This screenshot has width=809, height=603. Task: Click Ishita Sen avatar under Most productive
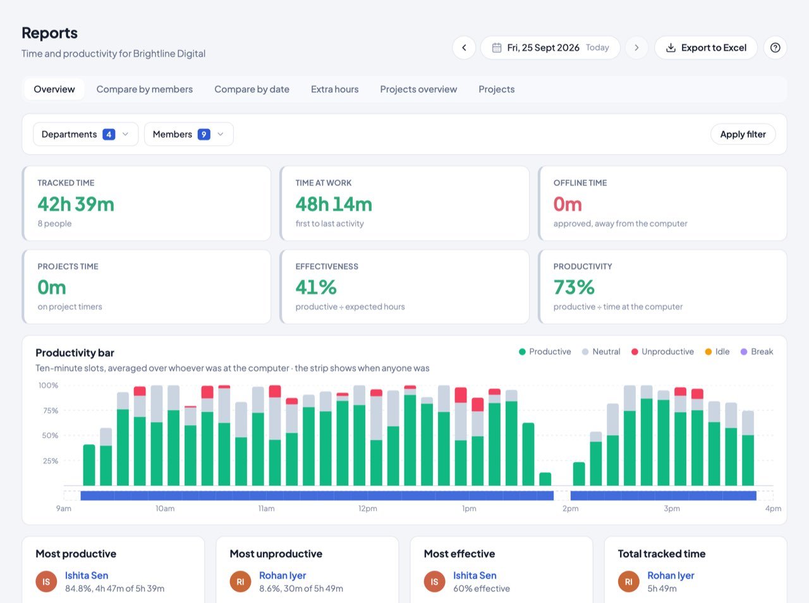(46, 581)
